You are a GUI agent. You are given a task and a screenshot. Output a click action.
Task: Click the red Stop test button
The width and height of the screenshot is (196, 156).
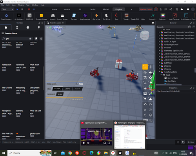[x=29, y=9]
